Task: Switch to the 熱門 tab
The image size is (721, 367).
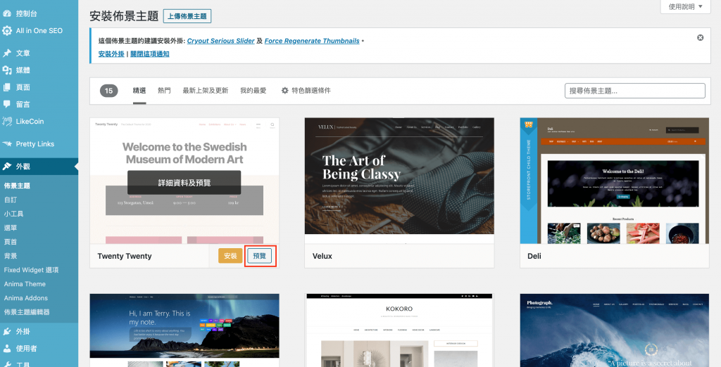Action: 164,91
